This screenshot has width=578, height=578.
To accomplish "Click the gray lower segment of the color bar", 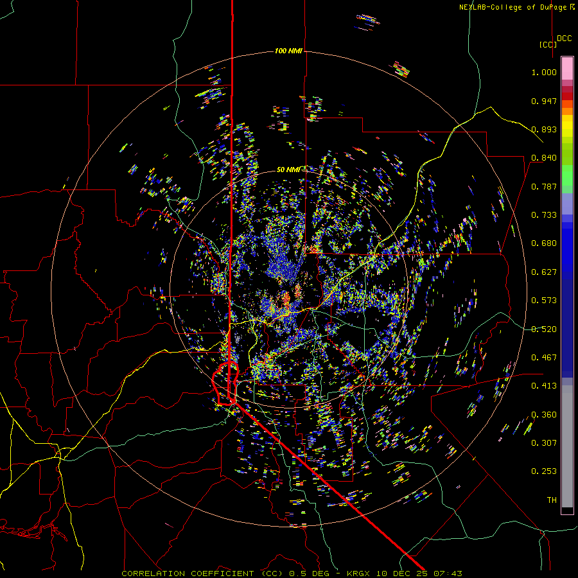I will [x=567, y=446].
